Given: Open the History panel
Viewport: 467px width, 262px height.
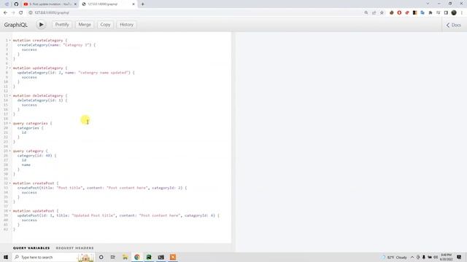Looking at the screenshot, I should click(126, 25).
